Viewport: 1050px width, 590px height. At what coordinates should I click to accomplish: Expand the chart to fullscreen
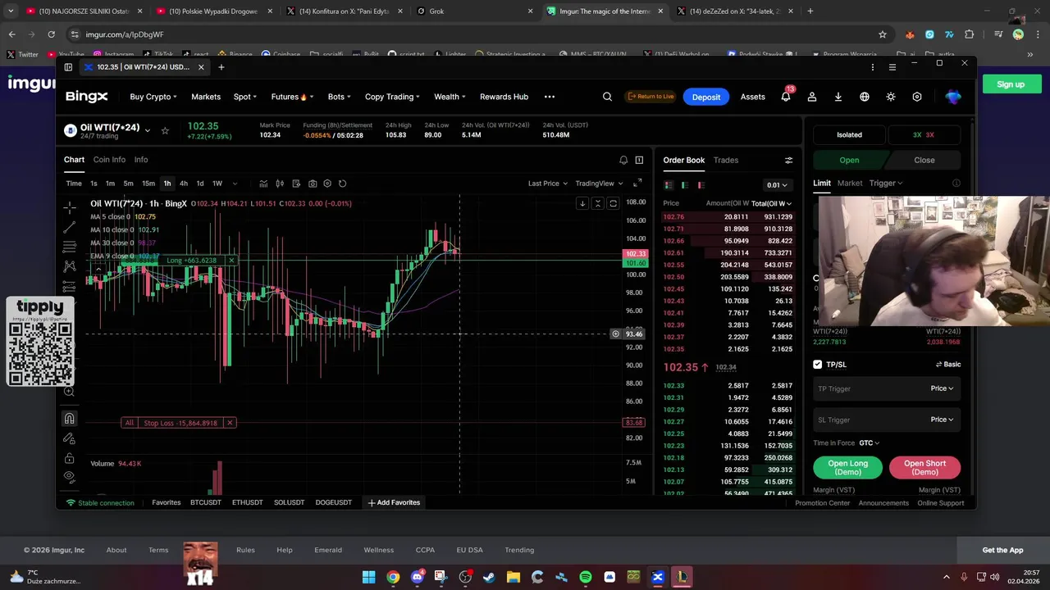click(637, 184)
